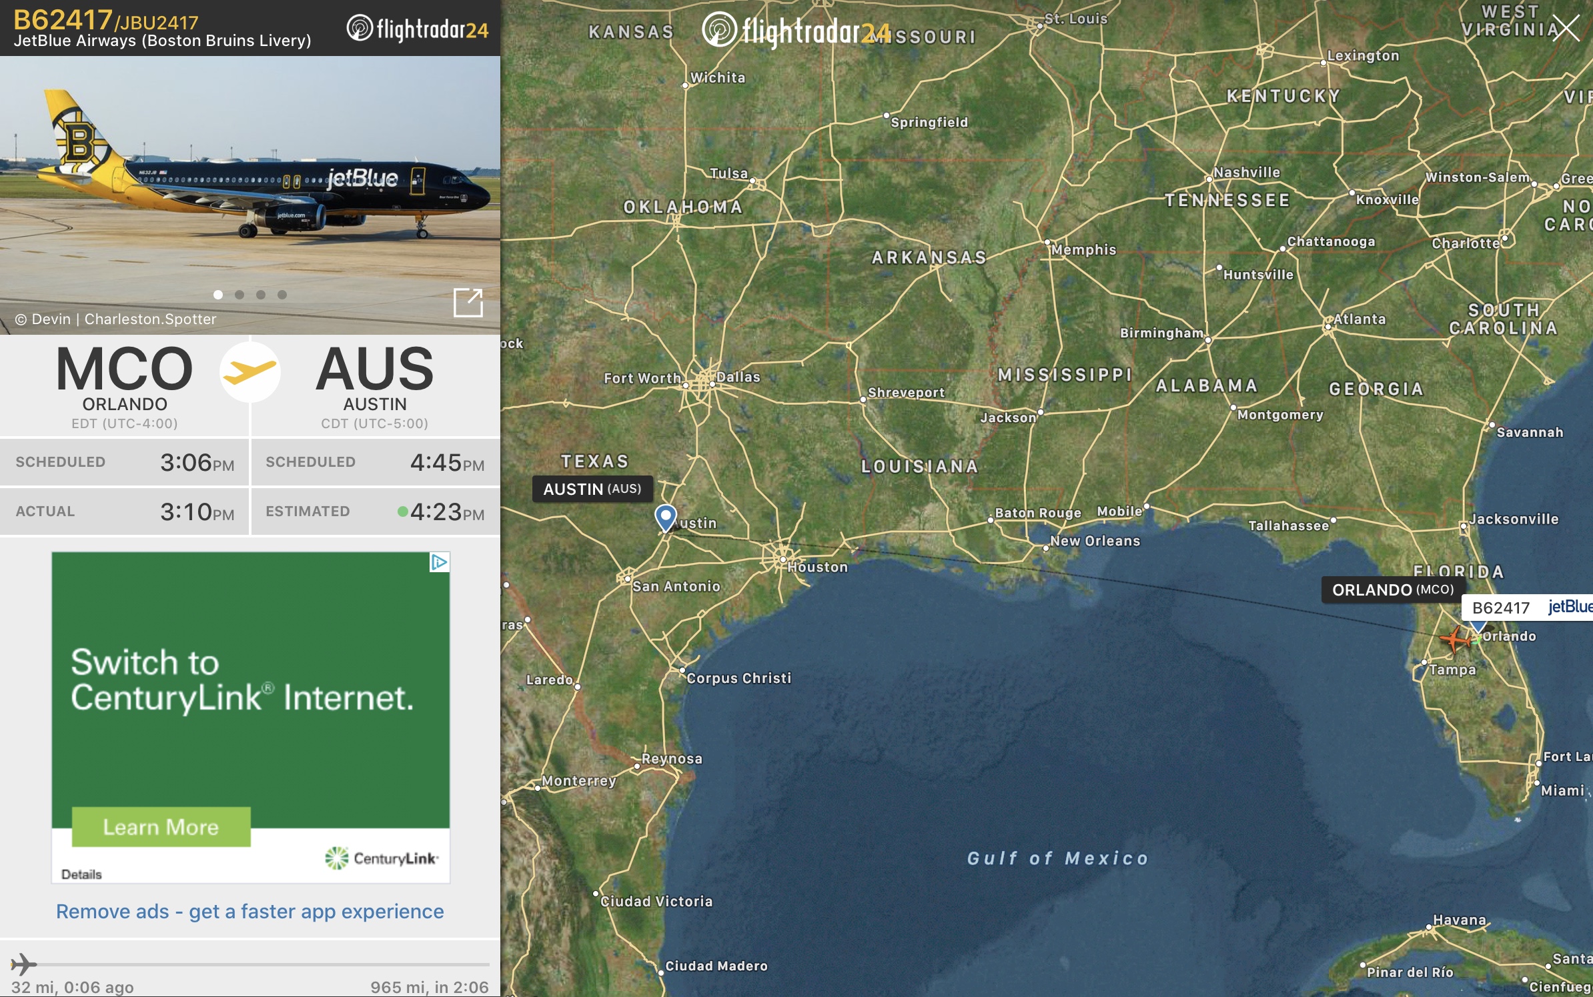Select the orange aircraft icon near Orlando
The height and width of the screenshot is (997, 1593).
(1456, 639)
